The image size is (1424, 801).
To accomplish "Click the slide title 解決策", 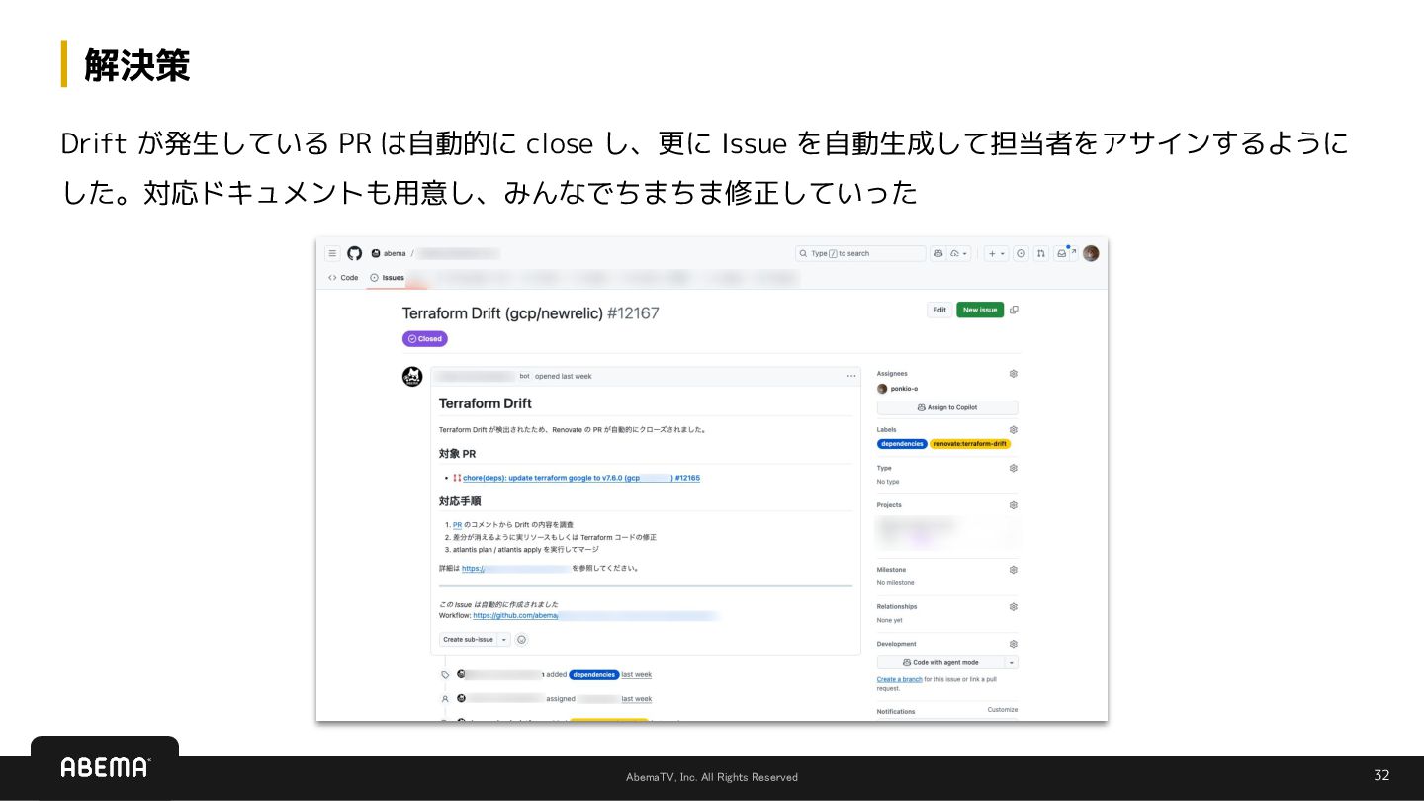I will coord(137,65).
